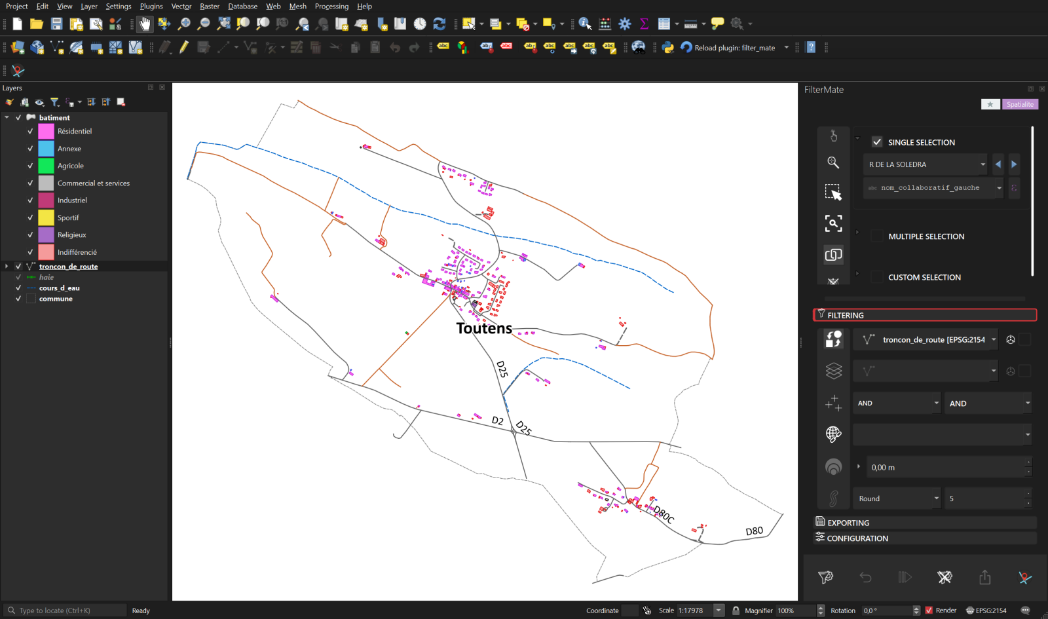This screenshot has height=619, width=1048.
Task: Open the Scale dropdown in status bar
Action: pyautogui.click(x=719, y=610)
